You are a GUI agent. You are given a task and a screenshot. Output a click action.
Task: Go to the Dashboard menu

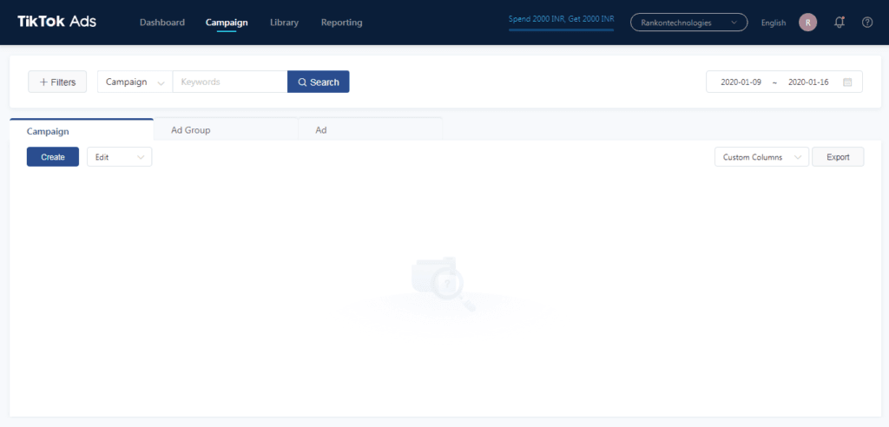[x=162, y=23]
